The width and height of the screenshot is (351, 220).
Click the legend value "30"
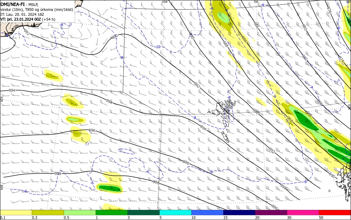click(289, 218)
